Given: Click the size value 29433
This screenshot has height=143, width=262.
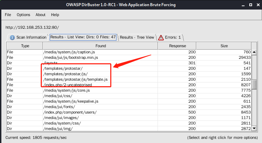Looking at the screenshot, I should click(245, 57).
